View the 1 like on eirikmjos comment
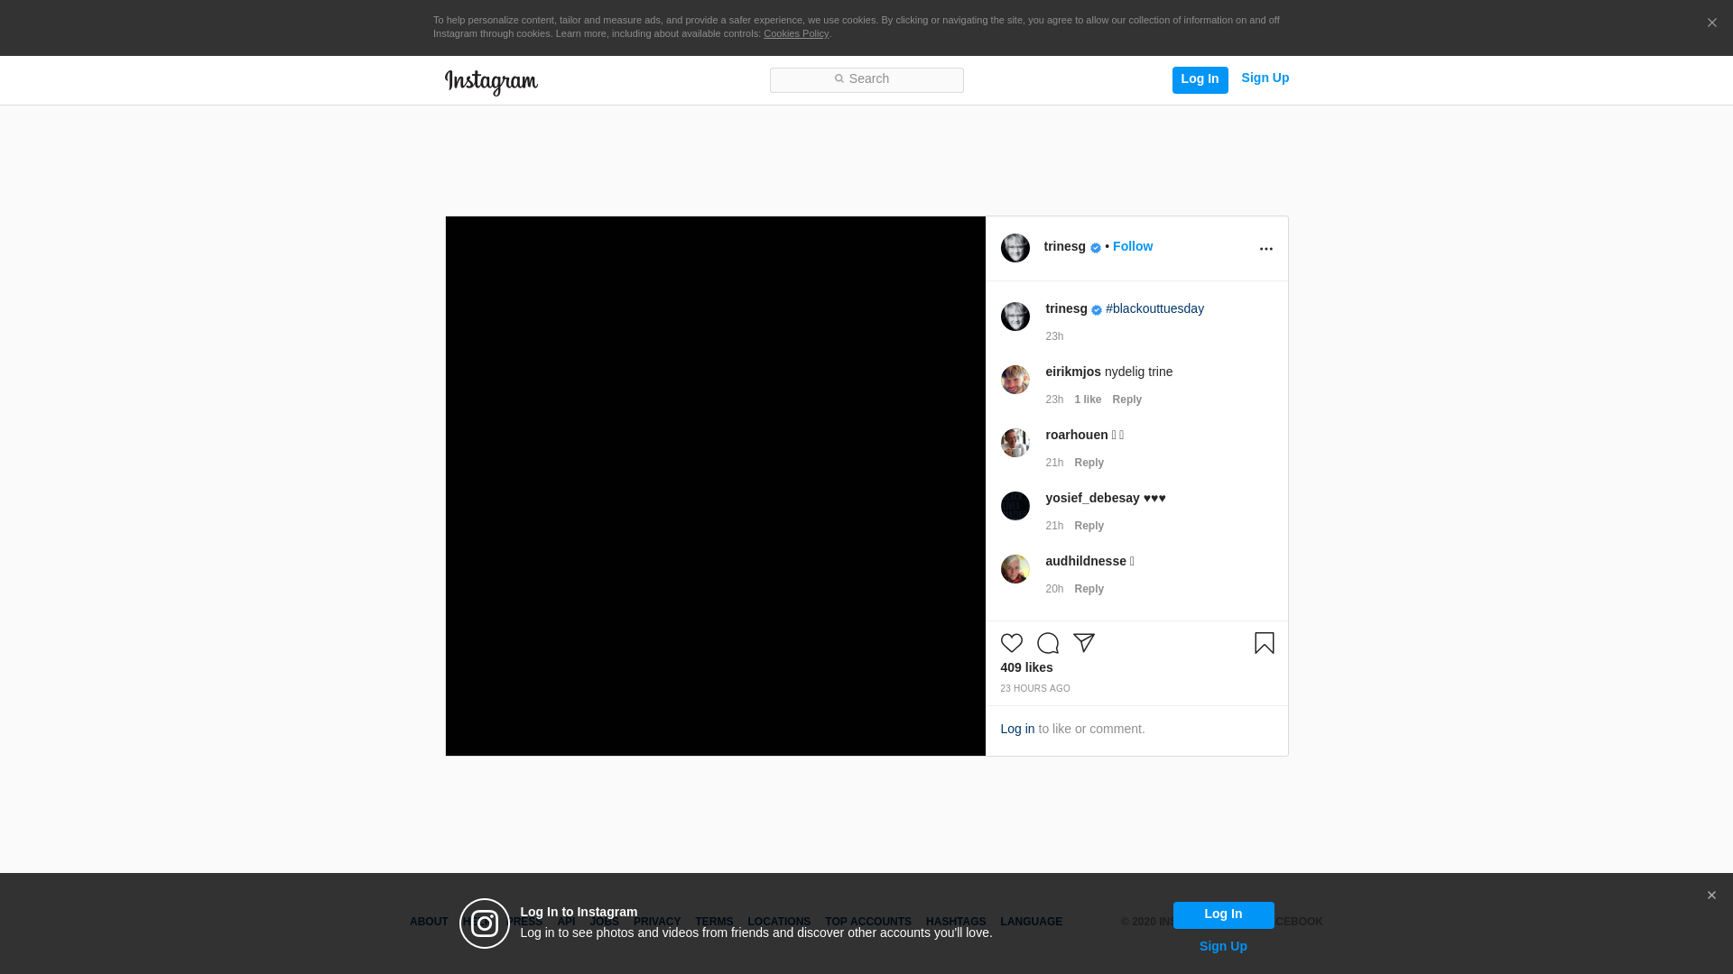This screenshot has width=1733, height=974. 1088,400
